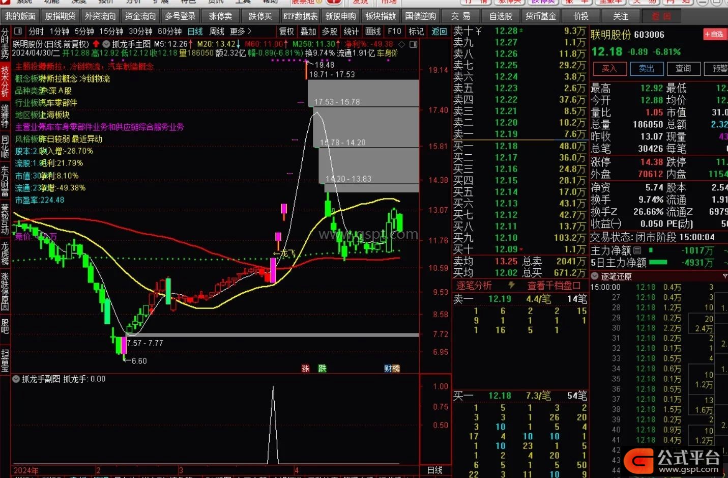Click the 标记 mark tool
The image size is (728, 478).
click(416, 32)
